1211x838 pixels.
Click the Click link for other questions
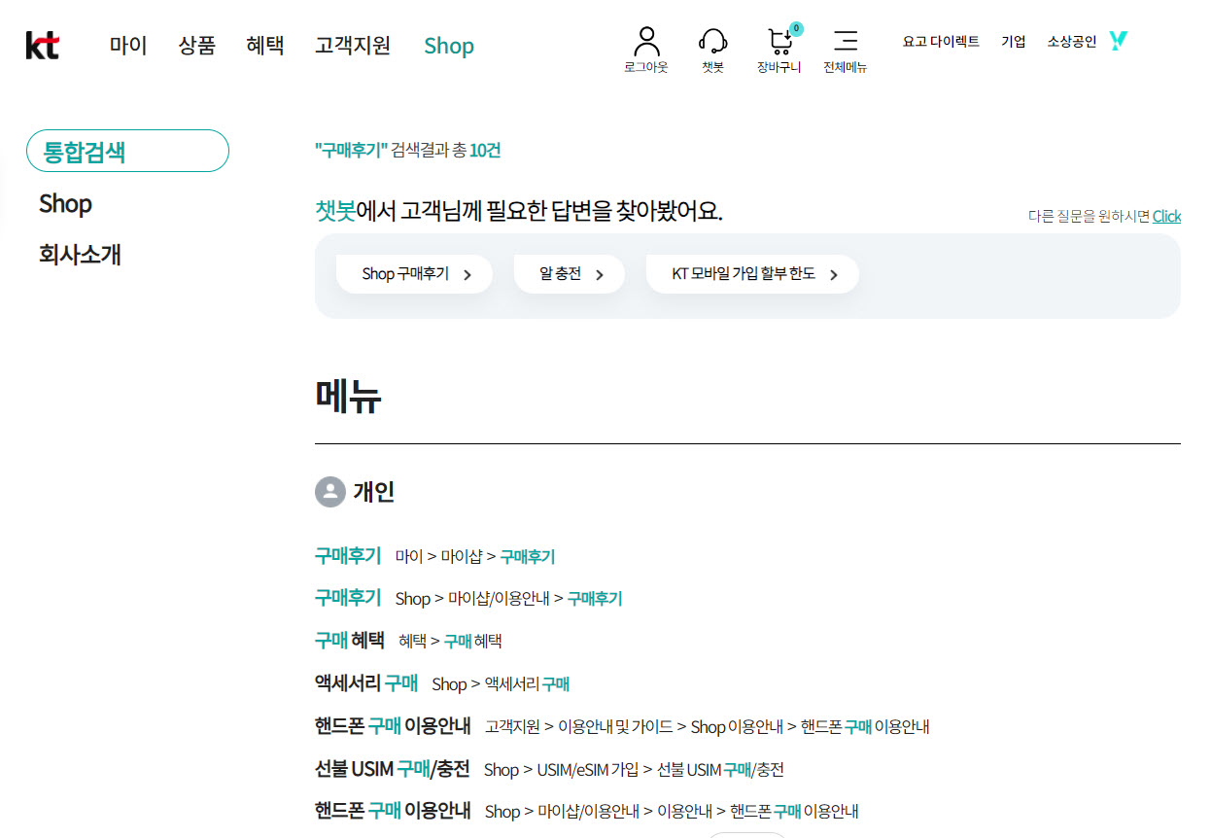tap(1166, 216)
